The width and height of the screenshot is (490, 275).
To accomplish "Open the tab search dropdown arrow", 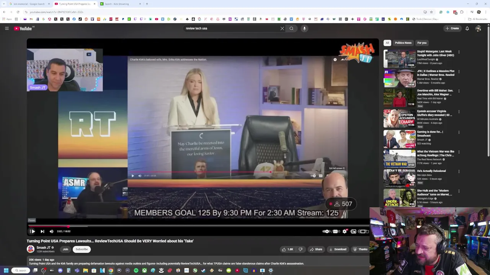I will [x=3, y=4].
